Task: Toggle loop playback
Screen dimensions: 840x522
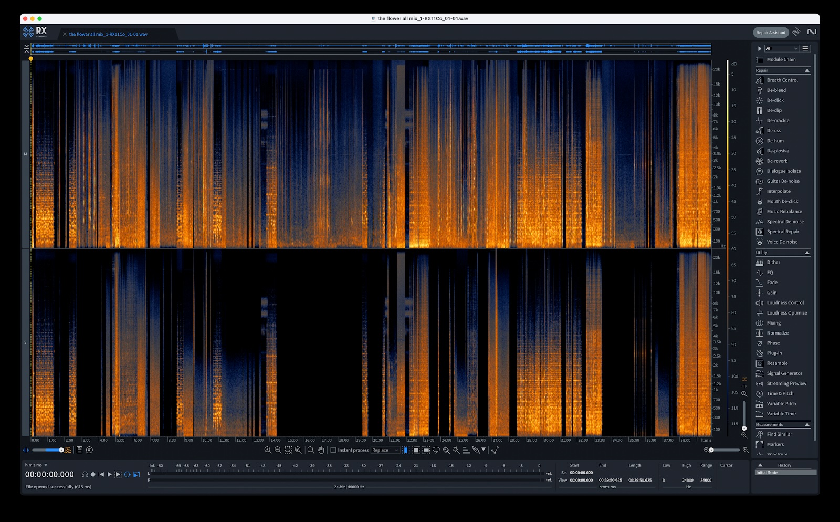Action: pyautogui.click(x=127, y=474)
